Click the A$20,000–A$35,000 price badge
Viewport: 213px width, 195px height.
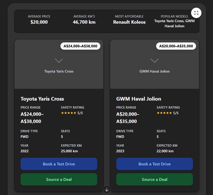[x=176, y=46]
